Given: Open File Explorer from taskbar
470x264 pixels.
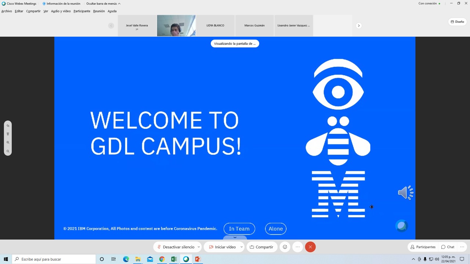Looking at the screenshot, I should [138, 259].
